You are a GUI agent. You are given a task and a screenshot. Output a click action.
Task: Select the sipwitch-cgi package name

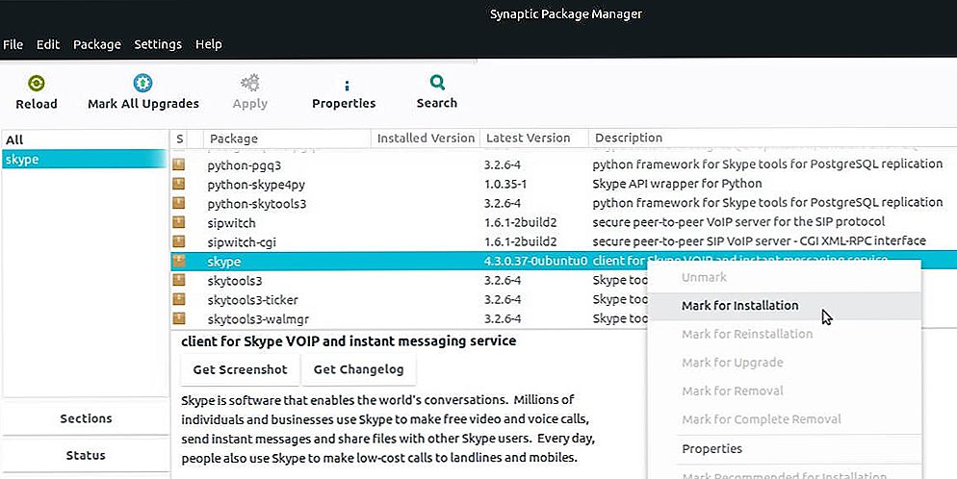pyautogui.click(x=242, y=242)
